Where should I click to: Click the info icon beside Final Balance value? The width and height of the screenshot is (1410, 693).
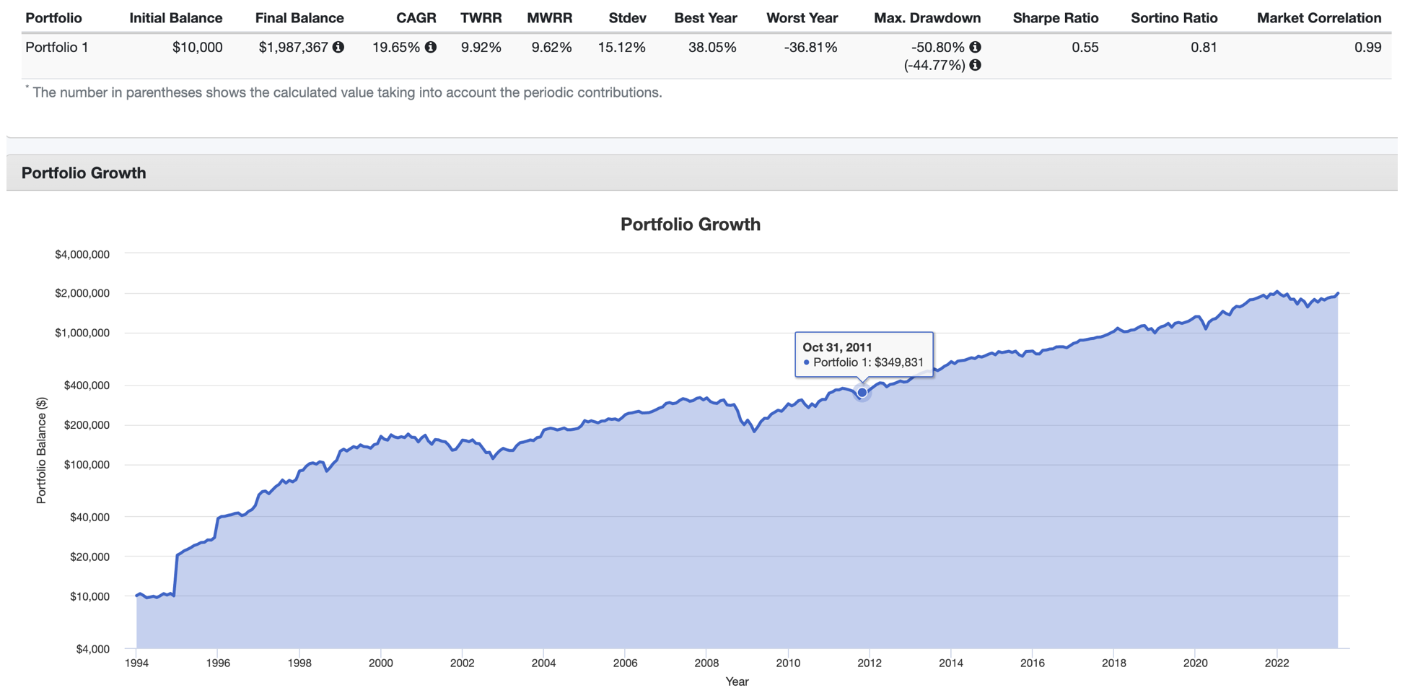(338, 47)
